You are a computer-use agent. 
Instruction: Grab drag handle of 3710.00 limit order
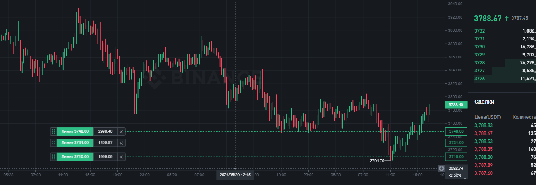[54, 157]
